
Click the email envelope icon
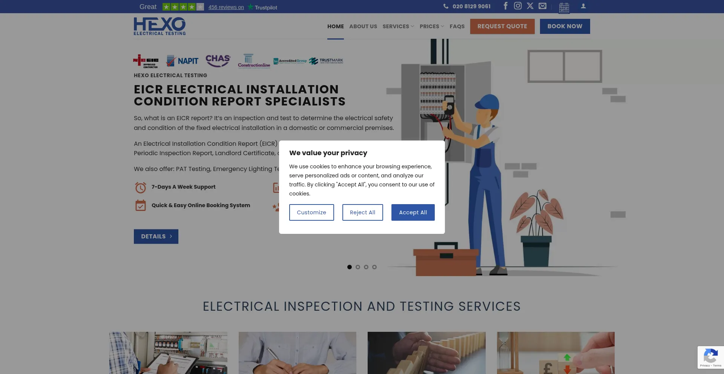[542, 6]
